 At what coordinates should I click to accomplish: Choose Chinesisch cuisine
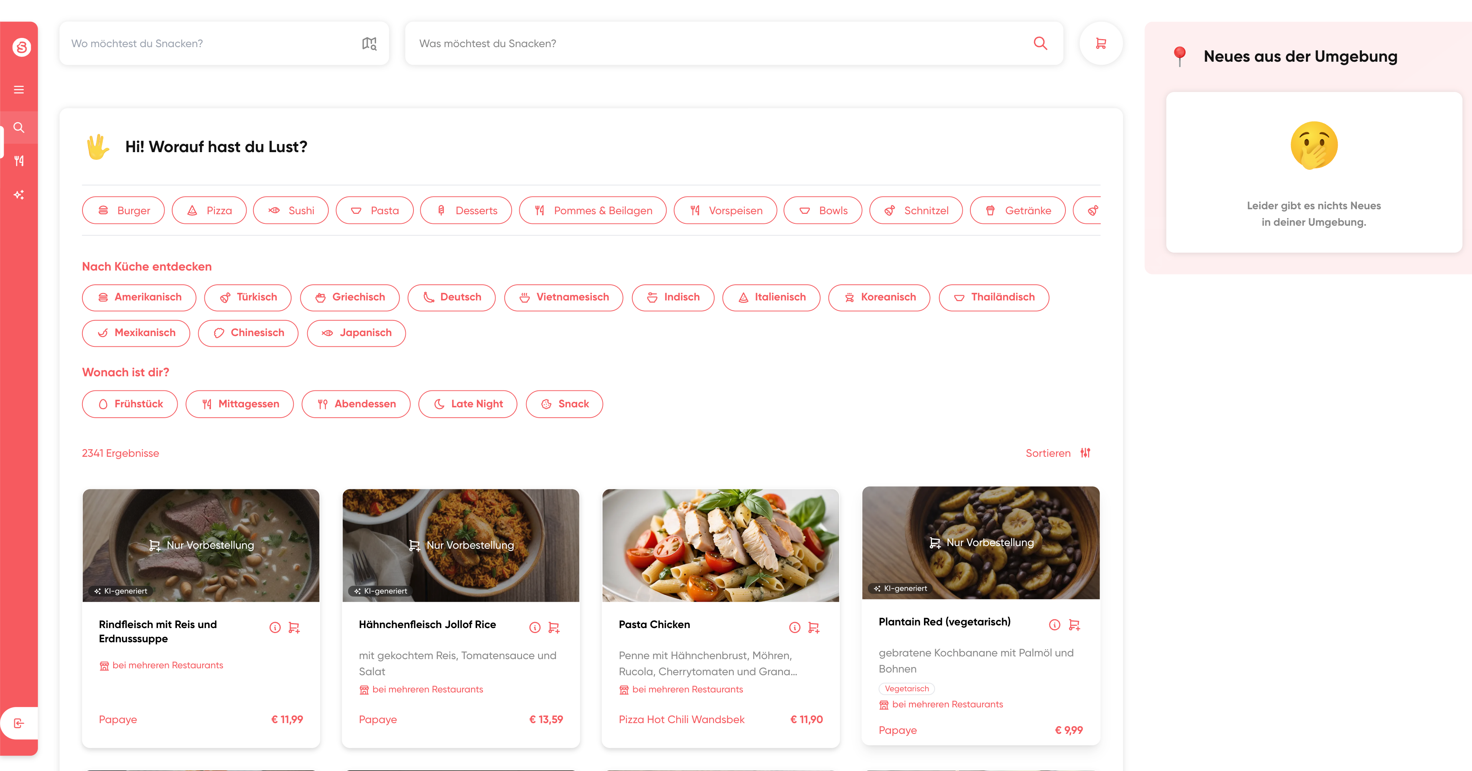click(248, 333)
